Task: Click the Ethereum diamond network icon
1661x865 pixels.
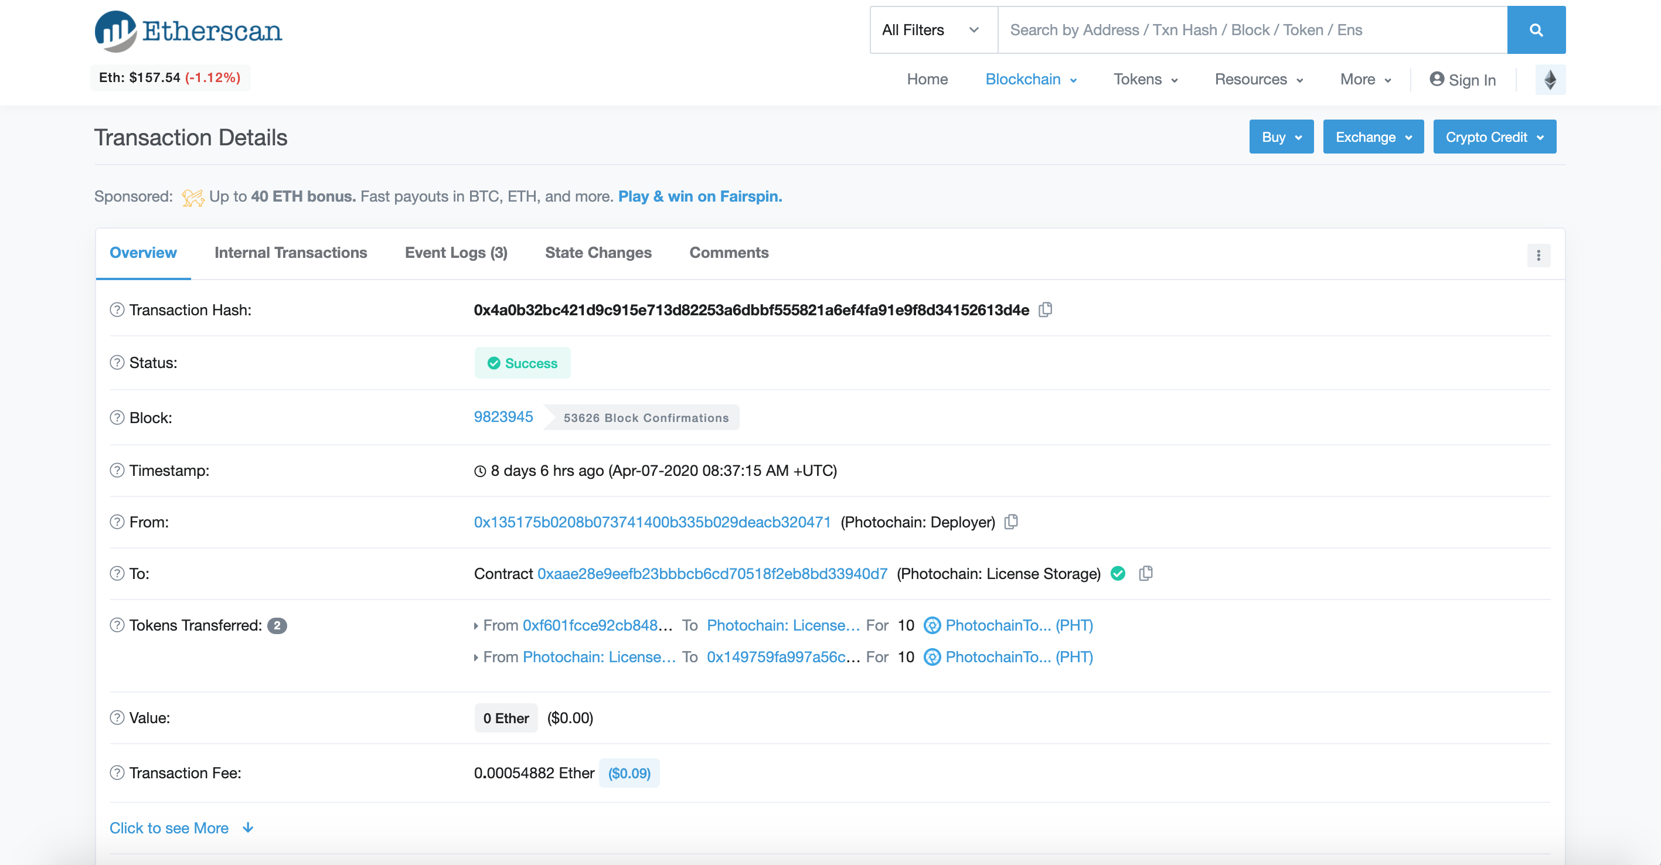Action: [x=1550, y=80]
